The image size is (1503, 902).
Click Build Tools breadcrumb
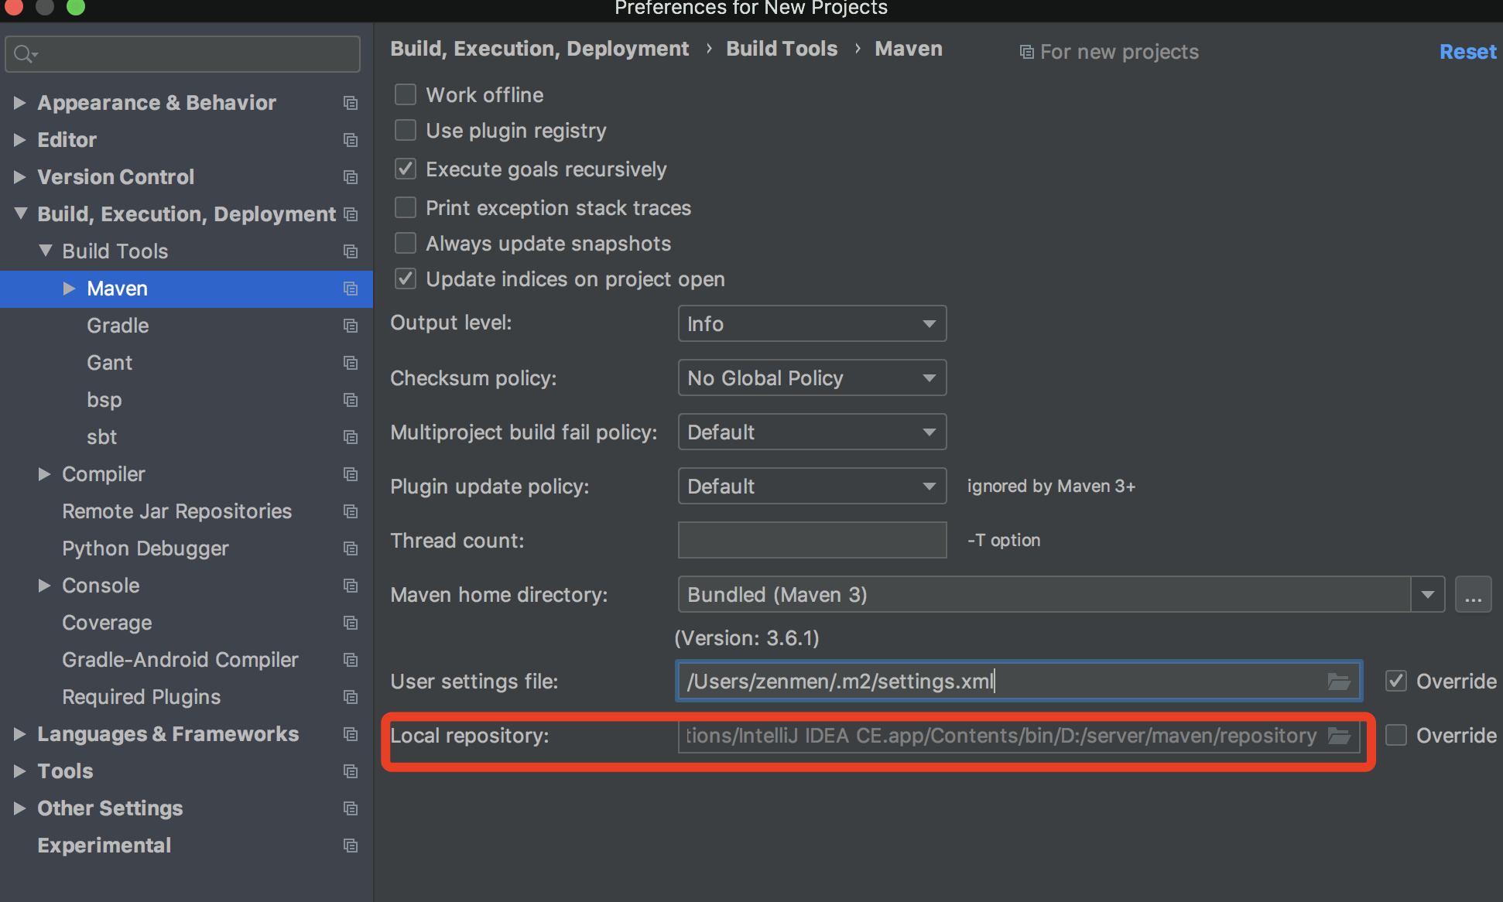[x=782, y=49]
